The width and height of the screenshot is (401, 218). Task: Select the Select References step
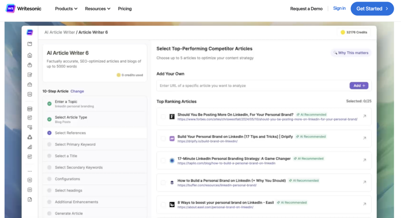(95, 133)
